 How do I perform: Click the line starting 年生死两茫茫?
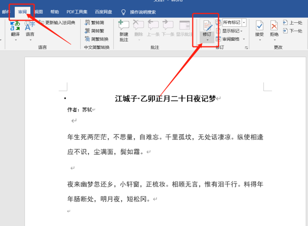[165, 137]
